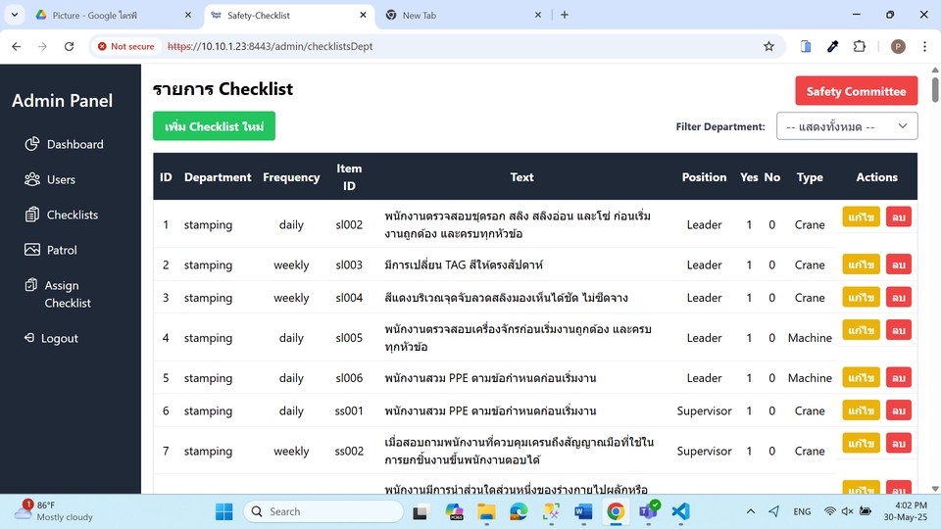Screen dimensions: 941x529
Task: Open the Windows Start menu
Action: point(223,511)
